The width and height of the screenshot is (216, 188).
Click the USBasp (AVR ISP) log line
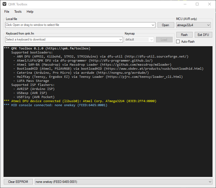30,93
